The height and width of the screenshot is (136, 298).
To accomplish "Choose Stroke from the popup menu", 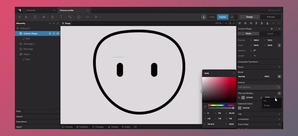I will click(266, 105).
